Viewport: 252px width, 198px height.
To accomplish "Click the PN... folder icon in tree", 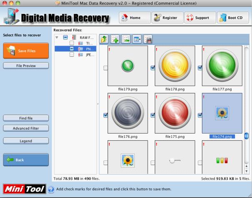I will click(x=81, y=49).
